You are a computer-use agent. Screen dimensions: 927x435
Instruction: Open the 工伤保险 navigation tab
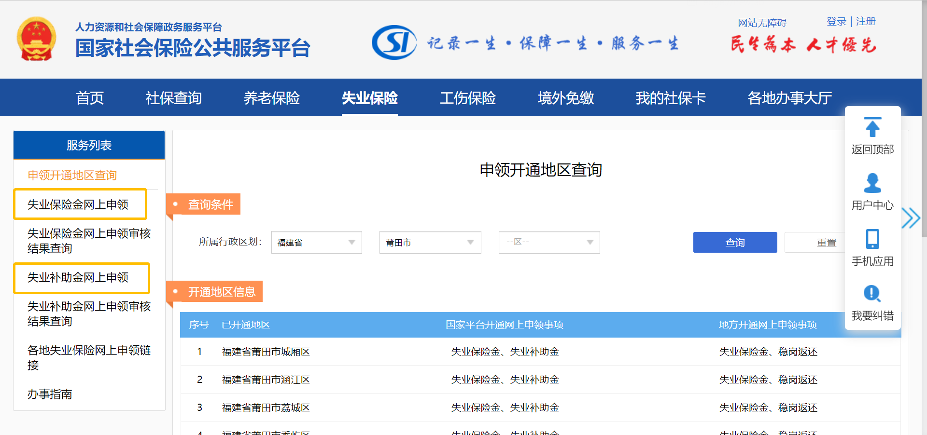click(x=467, y=98)
